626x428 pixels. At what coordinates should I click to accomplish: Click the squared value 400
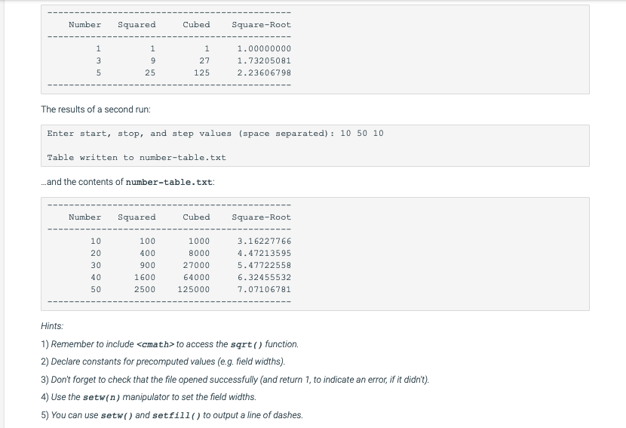pyautogui.click(x=147, y=254)
